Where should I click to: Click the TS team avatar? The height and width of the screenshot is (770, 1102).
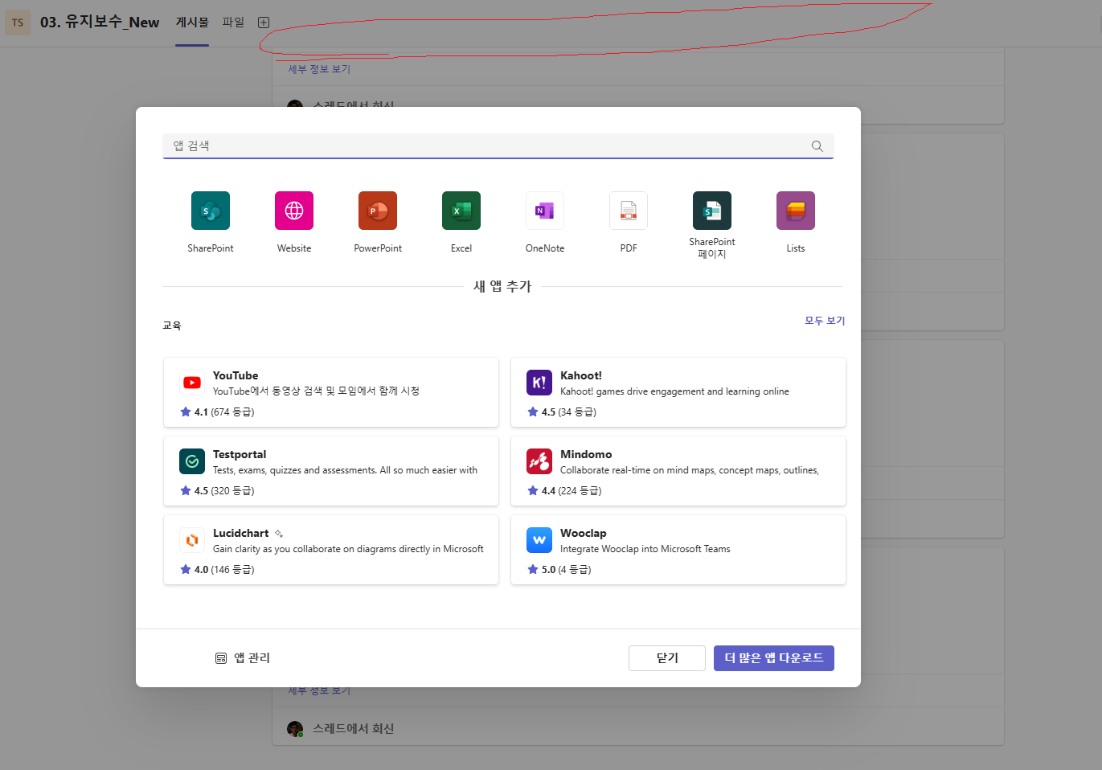18,23
